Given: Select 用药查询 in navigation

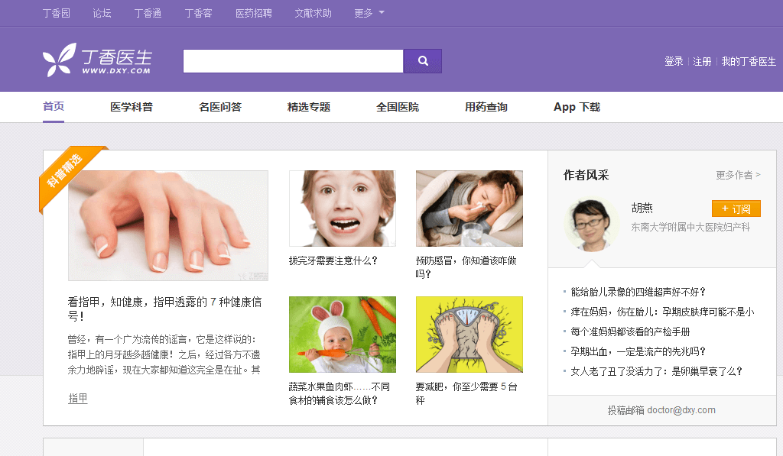Looking at the screenshot, I should 486,107.
